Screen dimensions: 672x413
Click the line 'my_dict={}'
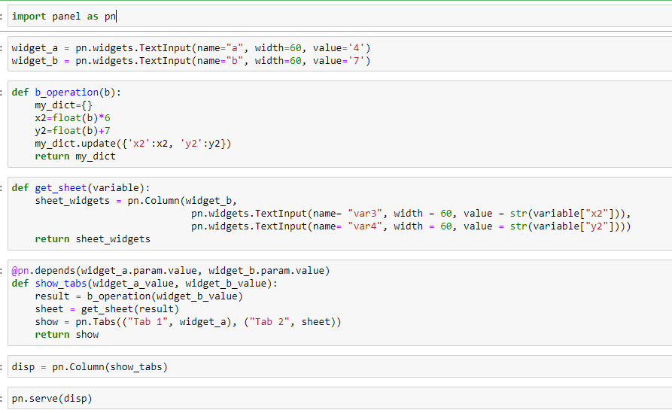(63, 105)
